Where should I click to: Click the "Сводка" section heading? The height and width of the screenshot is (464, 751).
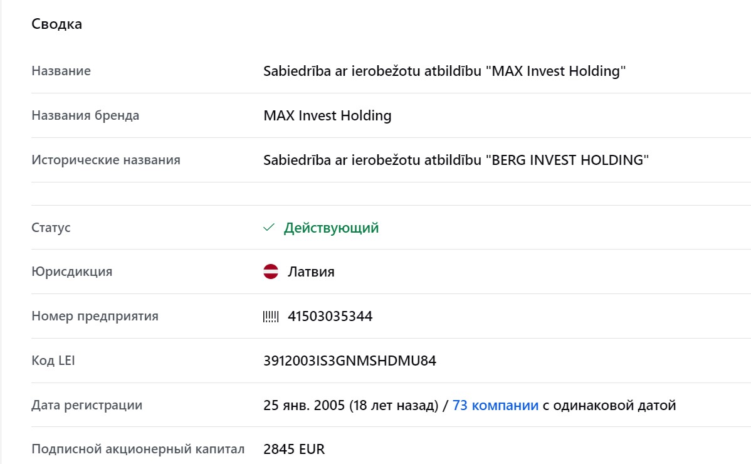57,24
